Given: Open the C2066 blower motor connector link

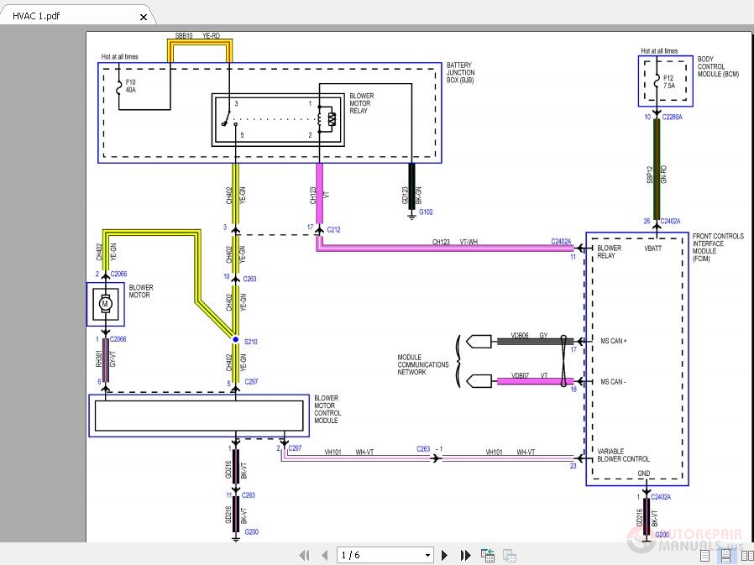Looking at the screenshot, I should 118,274.
